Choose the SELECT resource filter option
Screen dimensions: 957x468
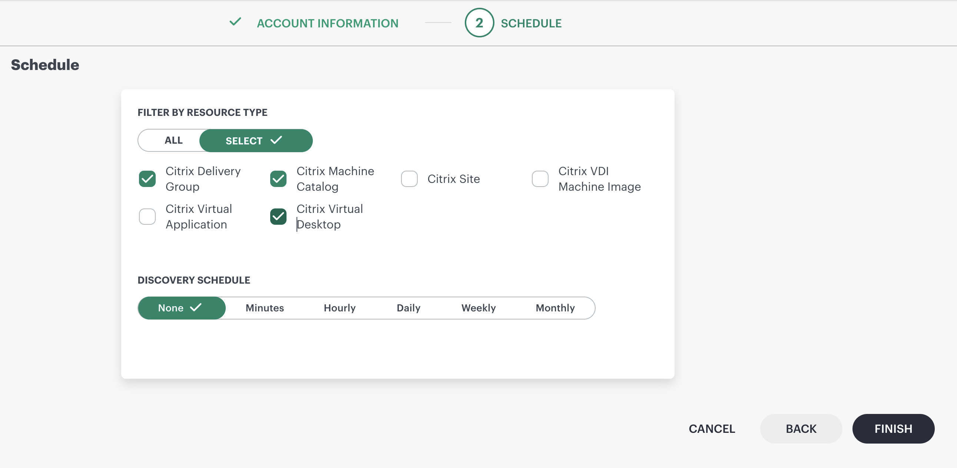256,141
